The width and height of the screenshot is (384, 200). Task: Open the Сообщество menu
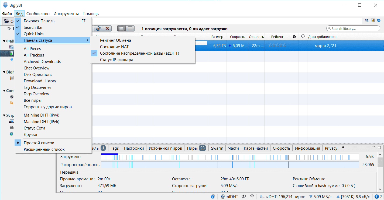pyautogui.click(x=38, y=13)
